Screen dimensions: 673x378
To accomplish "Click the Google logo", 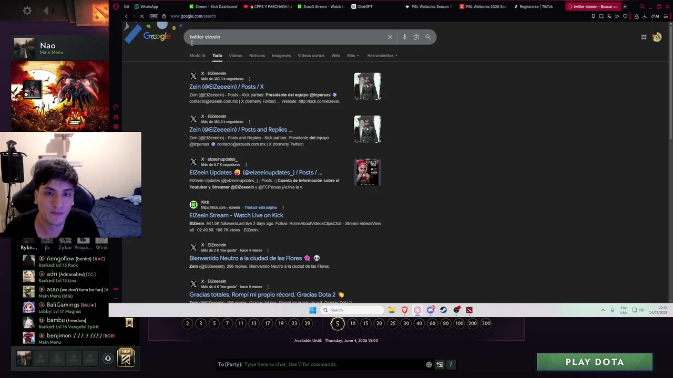I will click(x=157, y=36).
